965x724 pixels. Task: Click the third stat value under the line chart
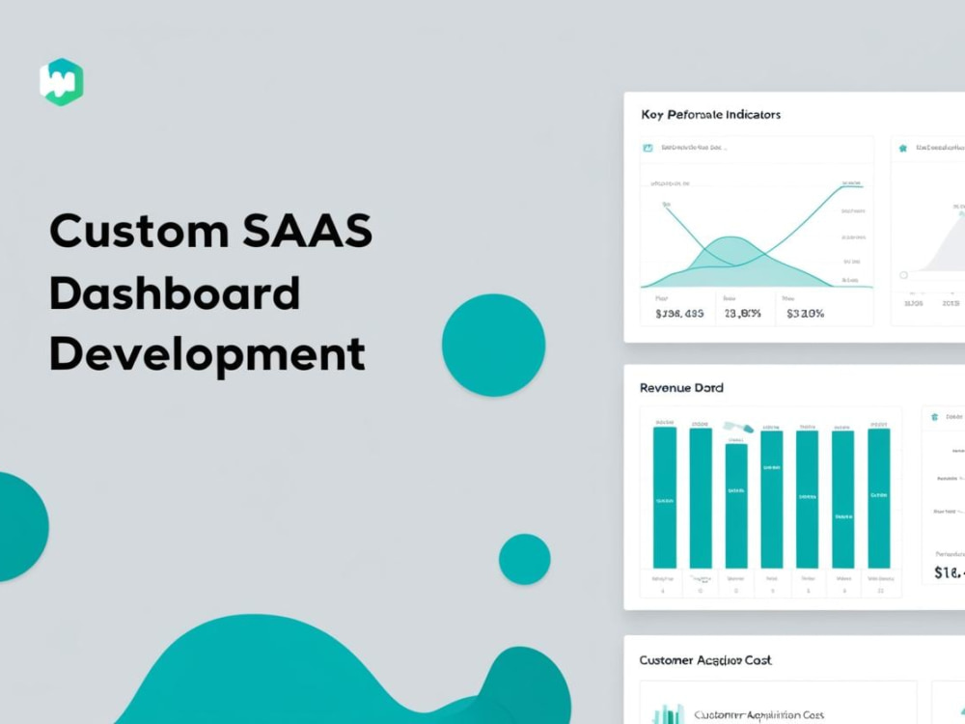[805, 314]
